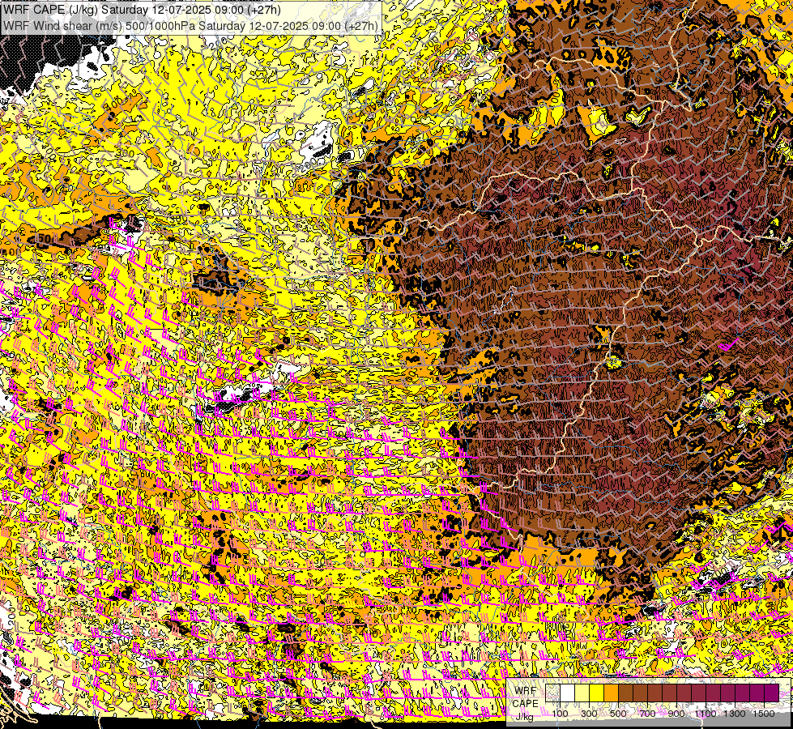The height and width of the screenshot is (729, 793).
Task: Click the pale yellow legend swatch before 300
Action: point(582,693)
